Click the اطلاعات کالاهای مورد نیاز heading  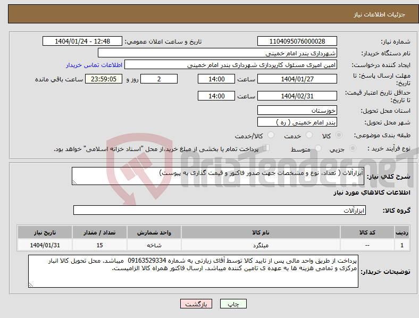pos(372,193)
